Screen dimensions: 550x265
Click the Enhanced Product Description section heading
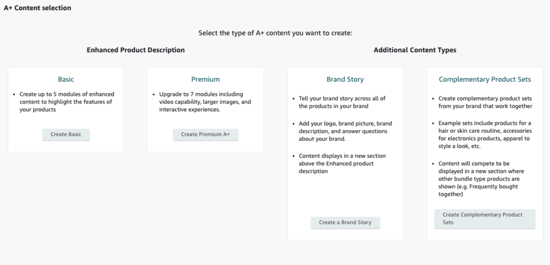(x=135, y=50)
